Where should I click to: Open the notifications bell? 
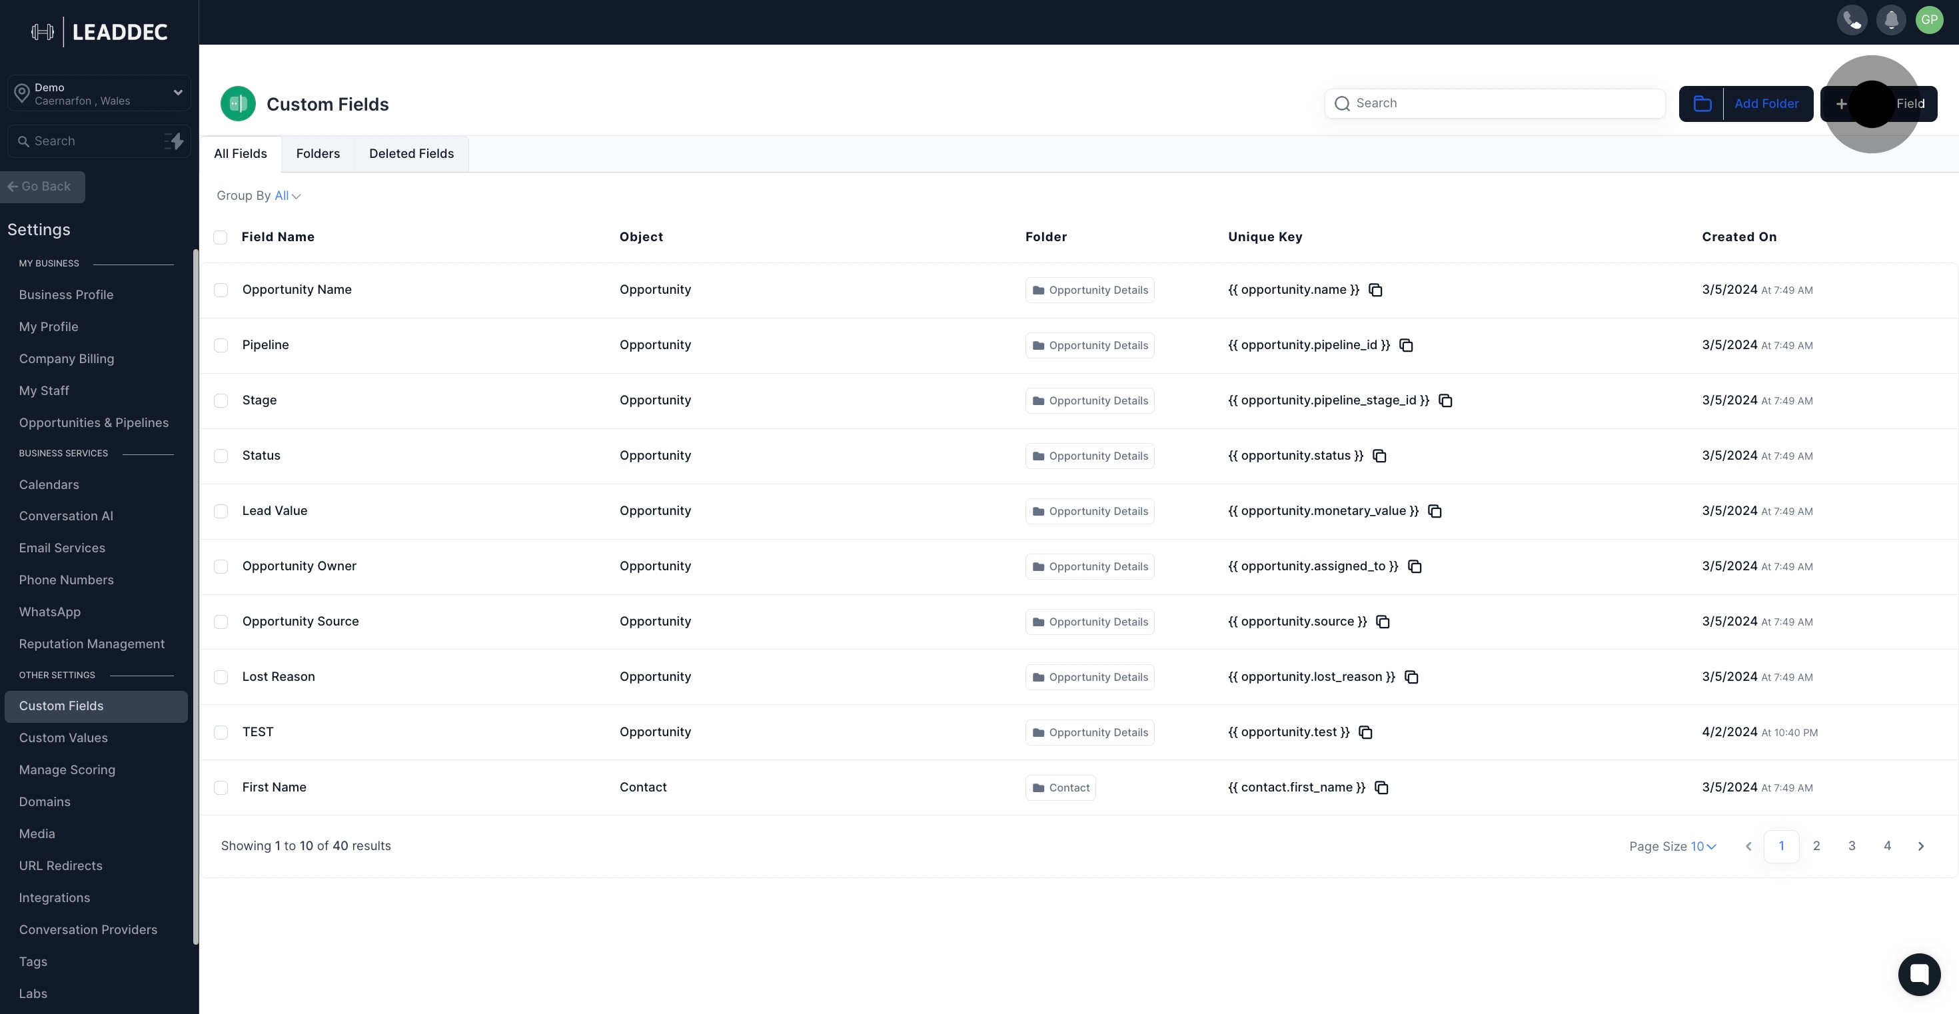(1890, 20)
